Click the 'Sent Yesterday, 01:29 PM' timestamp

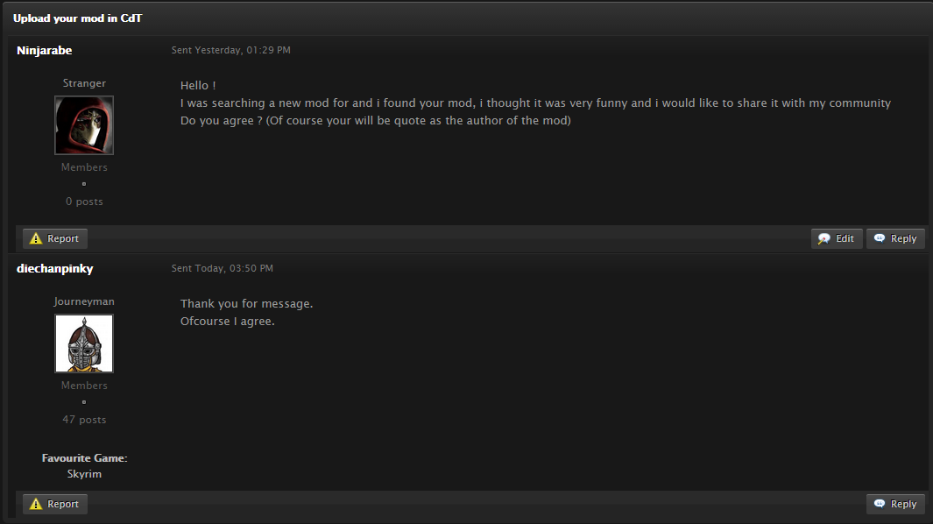click(231, 50)
